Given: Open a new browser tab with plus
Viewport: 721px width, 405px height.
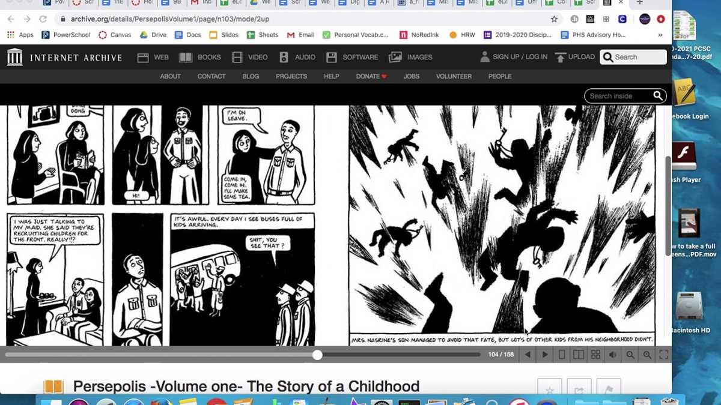Looking at the screenshot, I should (640, 3).
